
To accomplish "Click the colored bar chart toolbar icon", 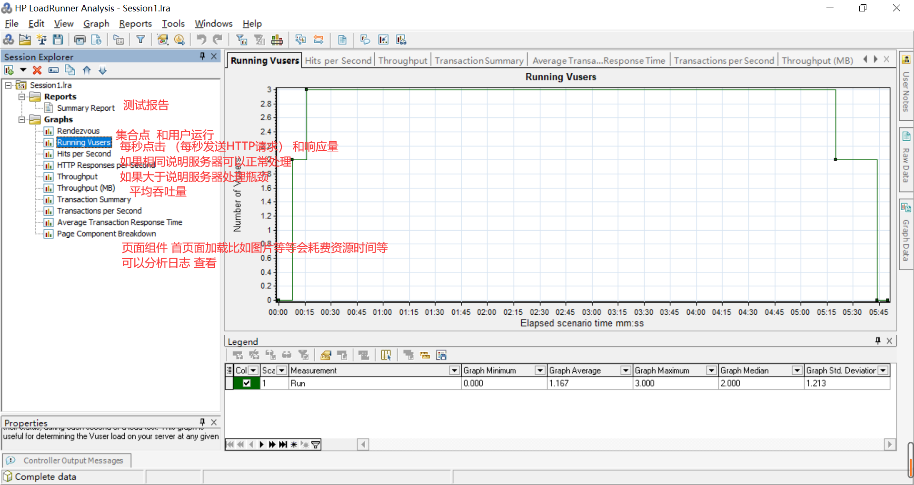I will [277, 40].
